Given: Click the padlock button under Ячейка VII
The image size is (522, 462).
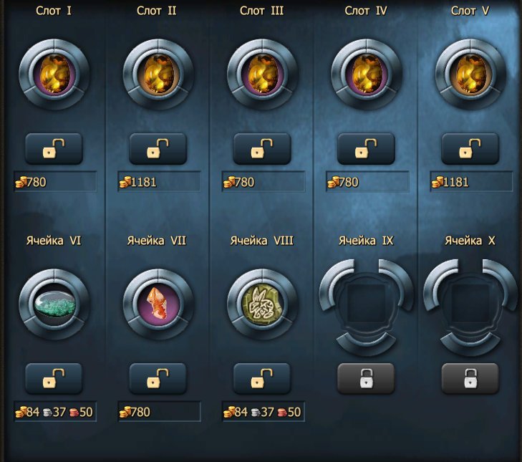Looking at the screenshot, I should 158,378.
